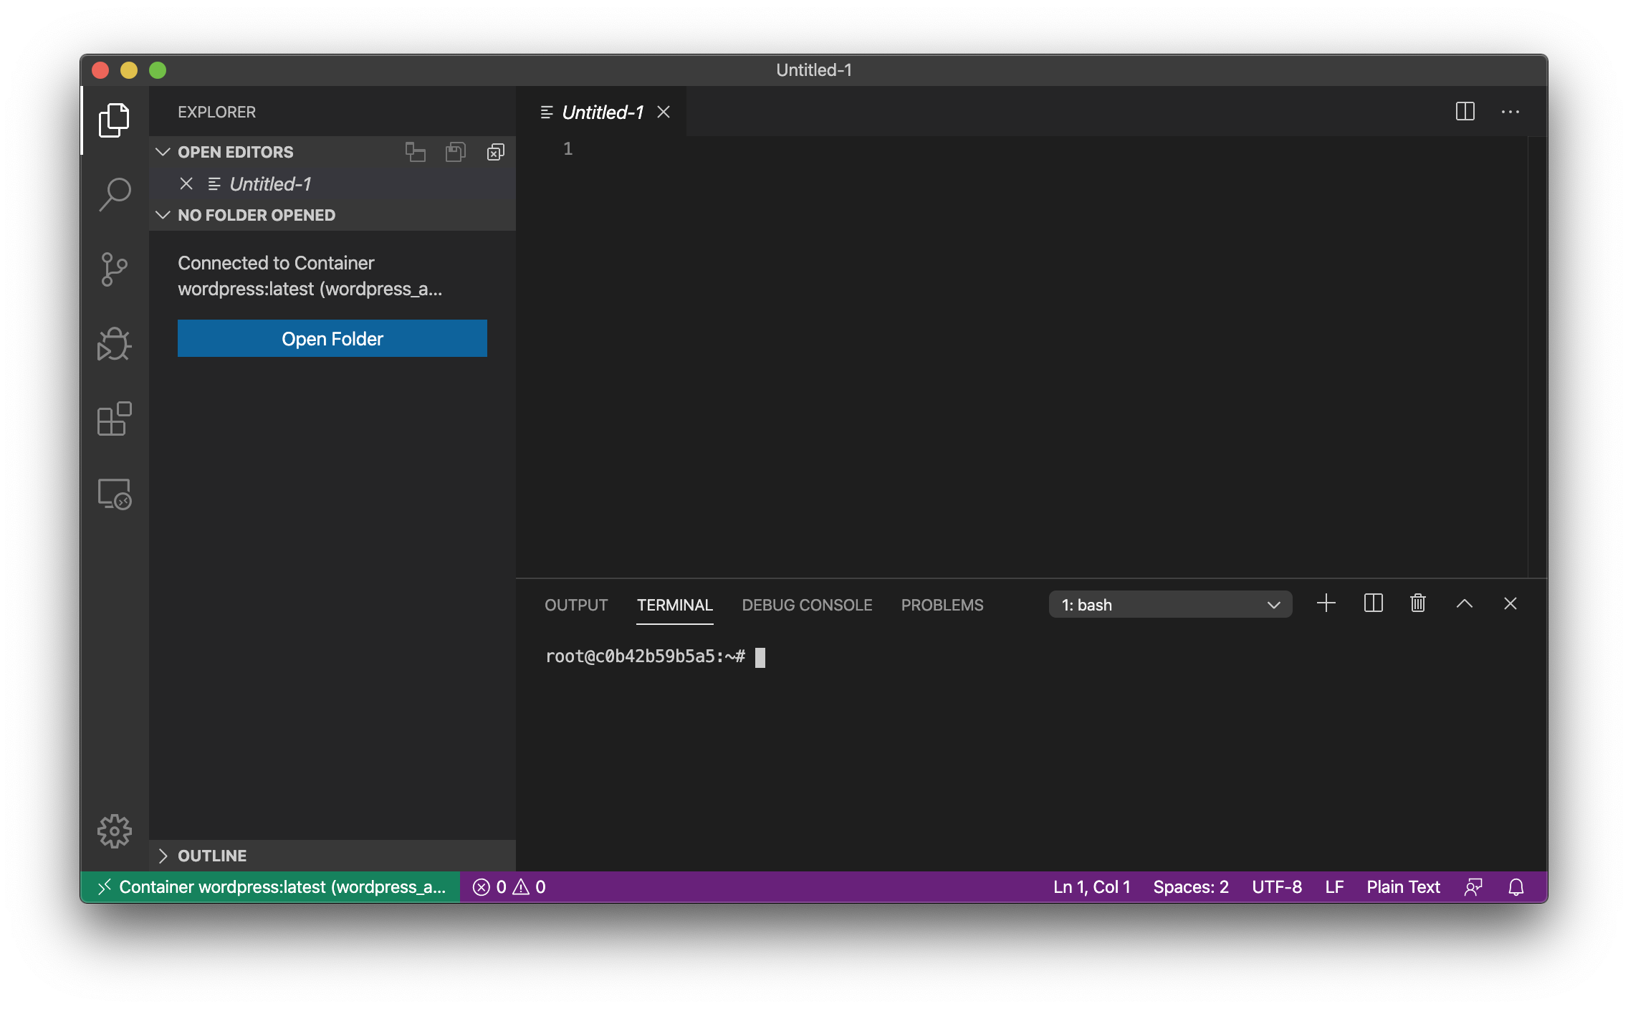
Task: Switch to the Output tab
Action: [x=575, y=605]
